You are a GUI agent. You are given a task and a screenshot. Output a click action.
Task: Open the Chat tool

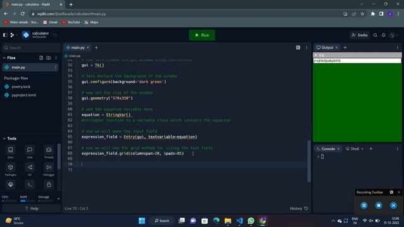coord(30,152)
